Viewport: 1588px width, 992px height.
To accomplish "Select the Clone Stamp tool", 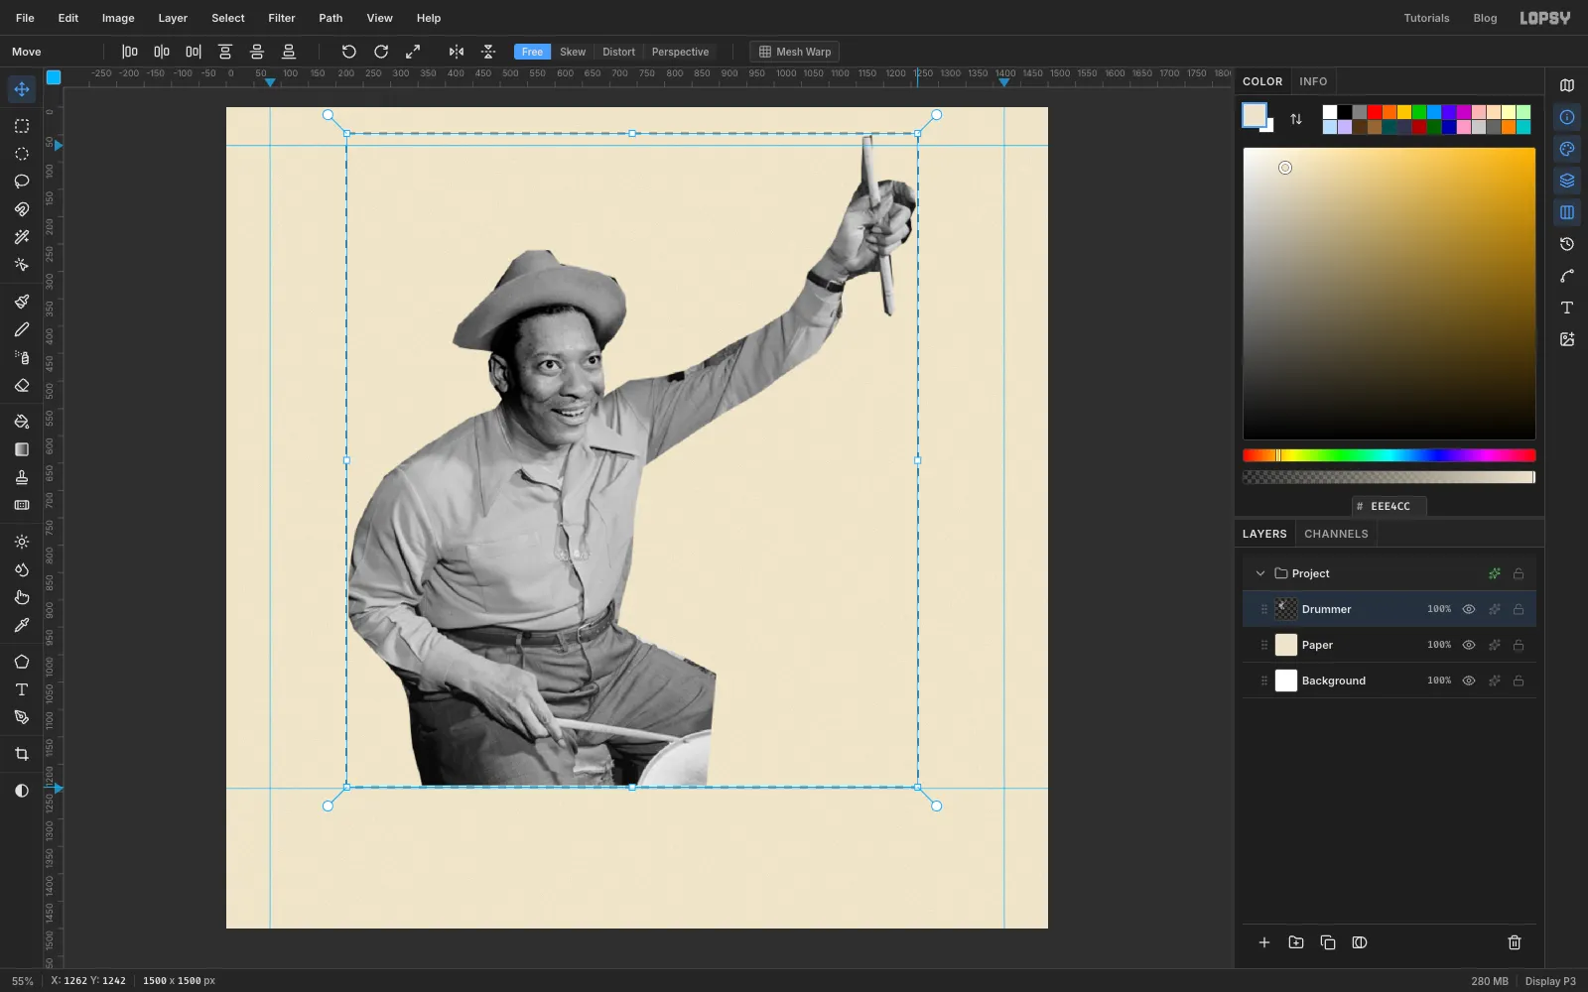I will click(x=22, y=477).
